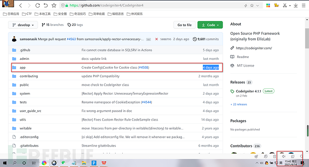Open the .gitattributes file
This screenshot has height=167, width=309.
pyautogui.click(x=29, y=146)
